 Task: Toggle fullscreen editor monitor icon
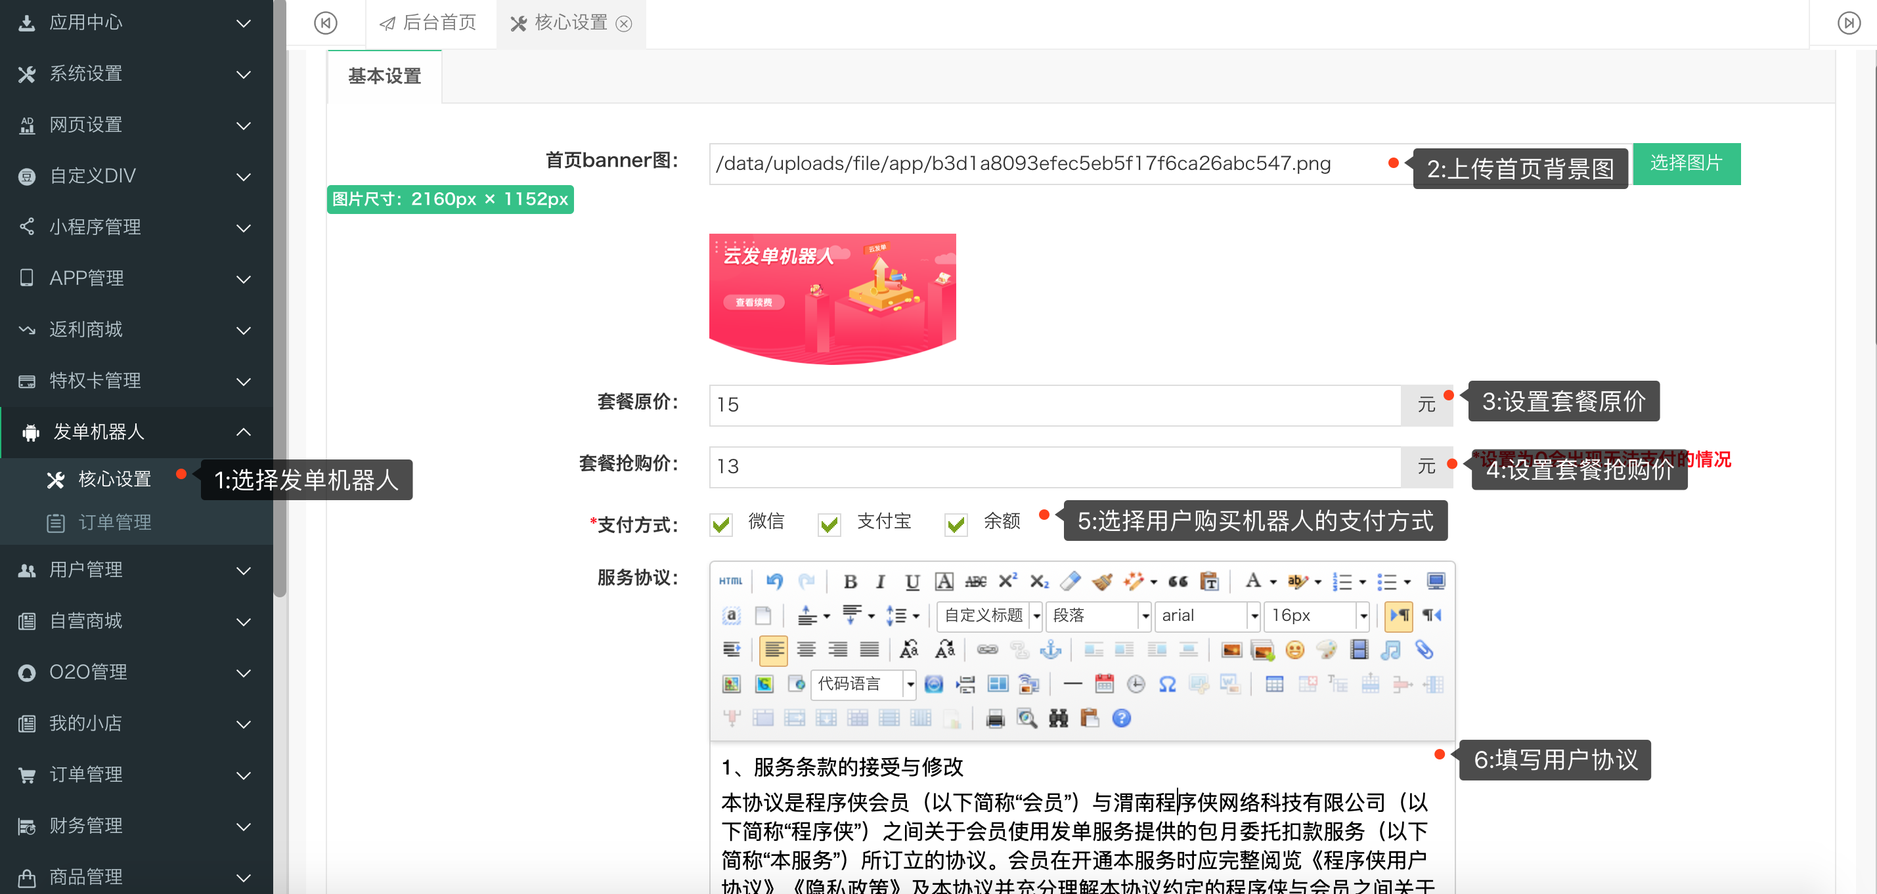(x=1436, y=581)
